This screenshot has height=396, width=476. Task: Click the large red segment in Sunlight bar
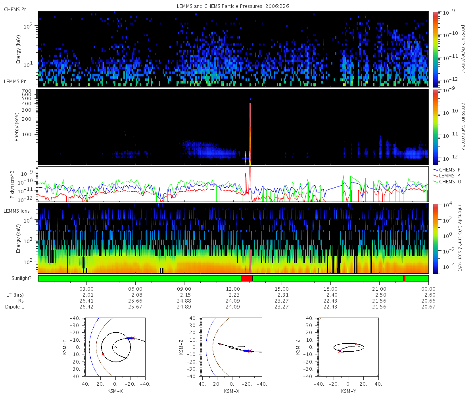[x=246, y=278]
